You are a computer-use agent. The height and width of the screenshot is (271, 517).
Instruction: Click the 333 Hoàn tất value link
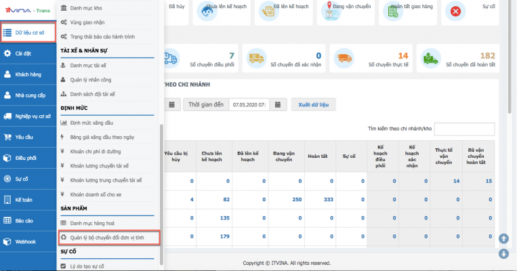point(327,199)
